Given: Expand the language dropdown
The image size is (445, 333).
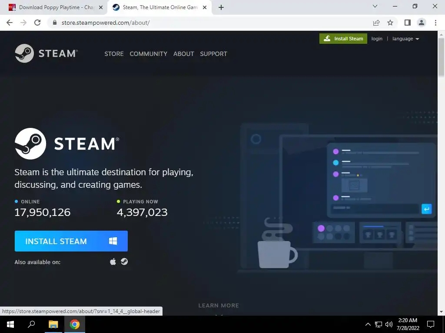Looking at the screenshot, I should point(405,39).
